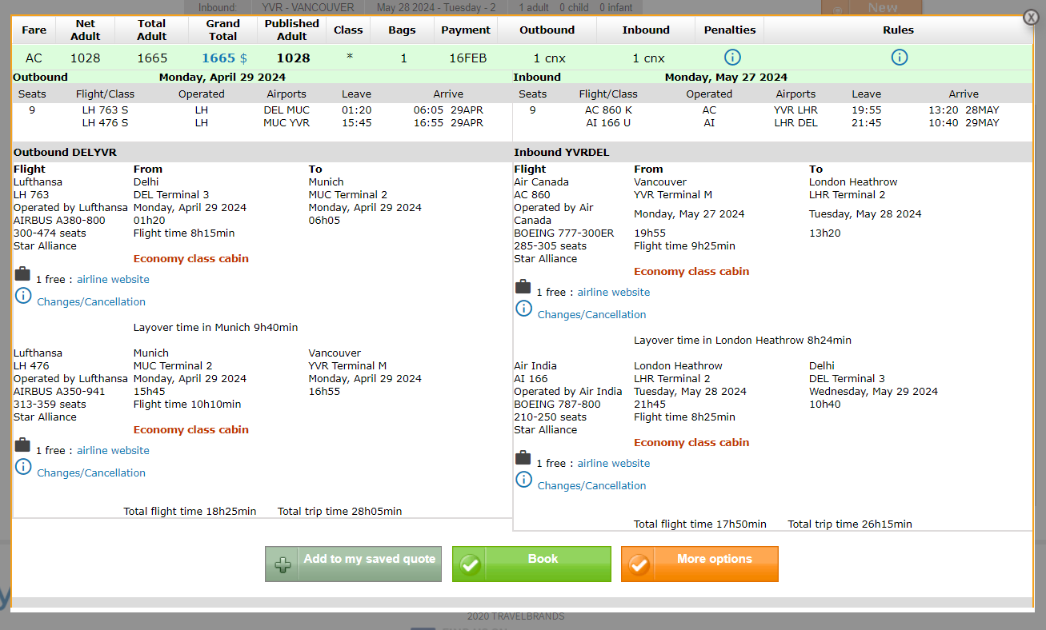
Task: Select the AC fare row
Action: click(34, 58)
